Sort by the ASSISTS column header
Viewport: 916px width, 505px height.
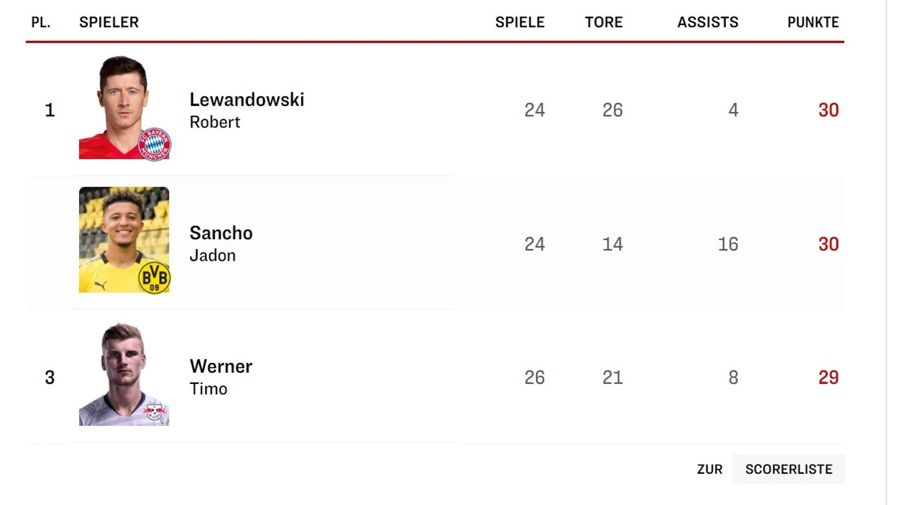coord(708,23)
